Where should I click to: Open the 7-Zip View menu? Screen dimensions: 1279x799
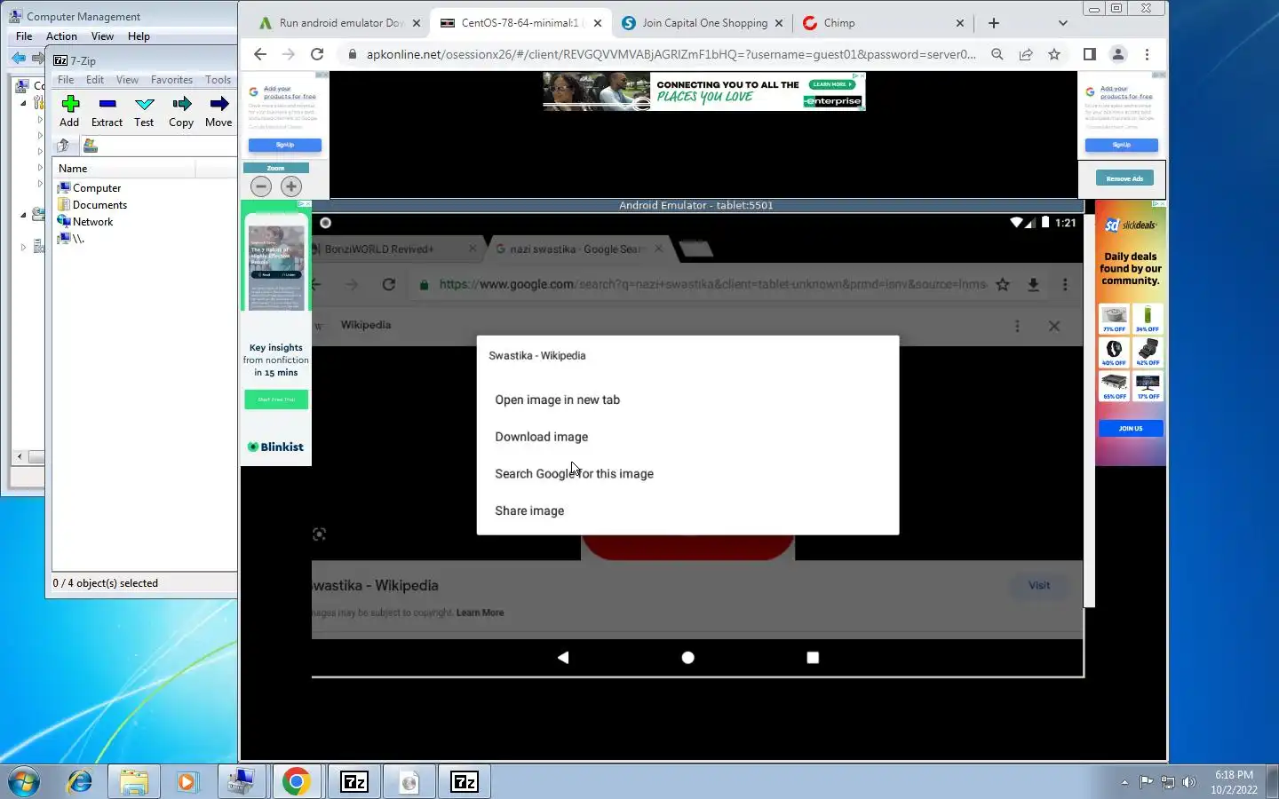(x=127, y=80)
